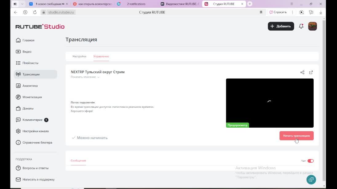Click the site lock icon
Viewport: 337px width, 189px height.
point(43,12)
